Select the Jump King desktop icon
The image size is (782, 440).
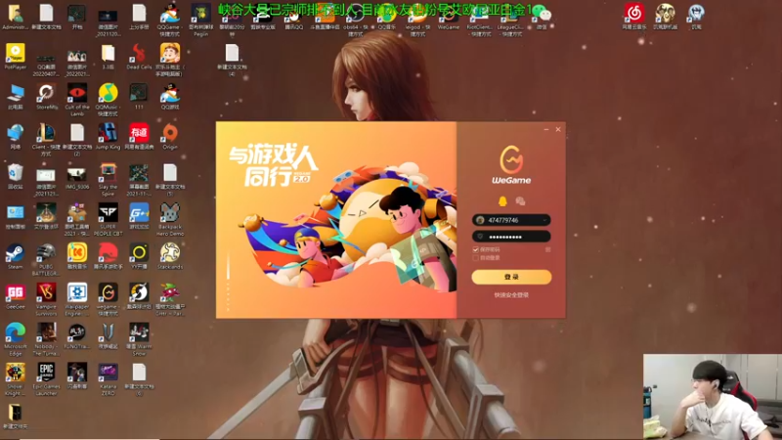point(108,137)
